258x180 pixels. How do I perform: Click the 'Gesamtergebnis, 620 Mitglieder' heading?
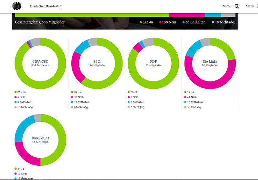pos(40,22)
